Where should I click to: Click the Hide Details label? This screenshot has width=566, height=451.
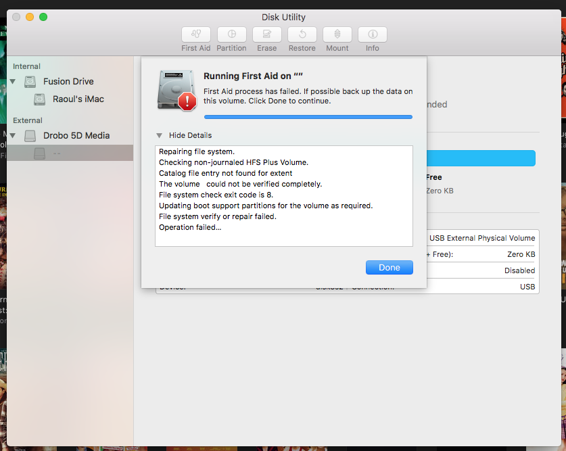point(190,135)
